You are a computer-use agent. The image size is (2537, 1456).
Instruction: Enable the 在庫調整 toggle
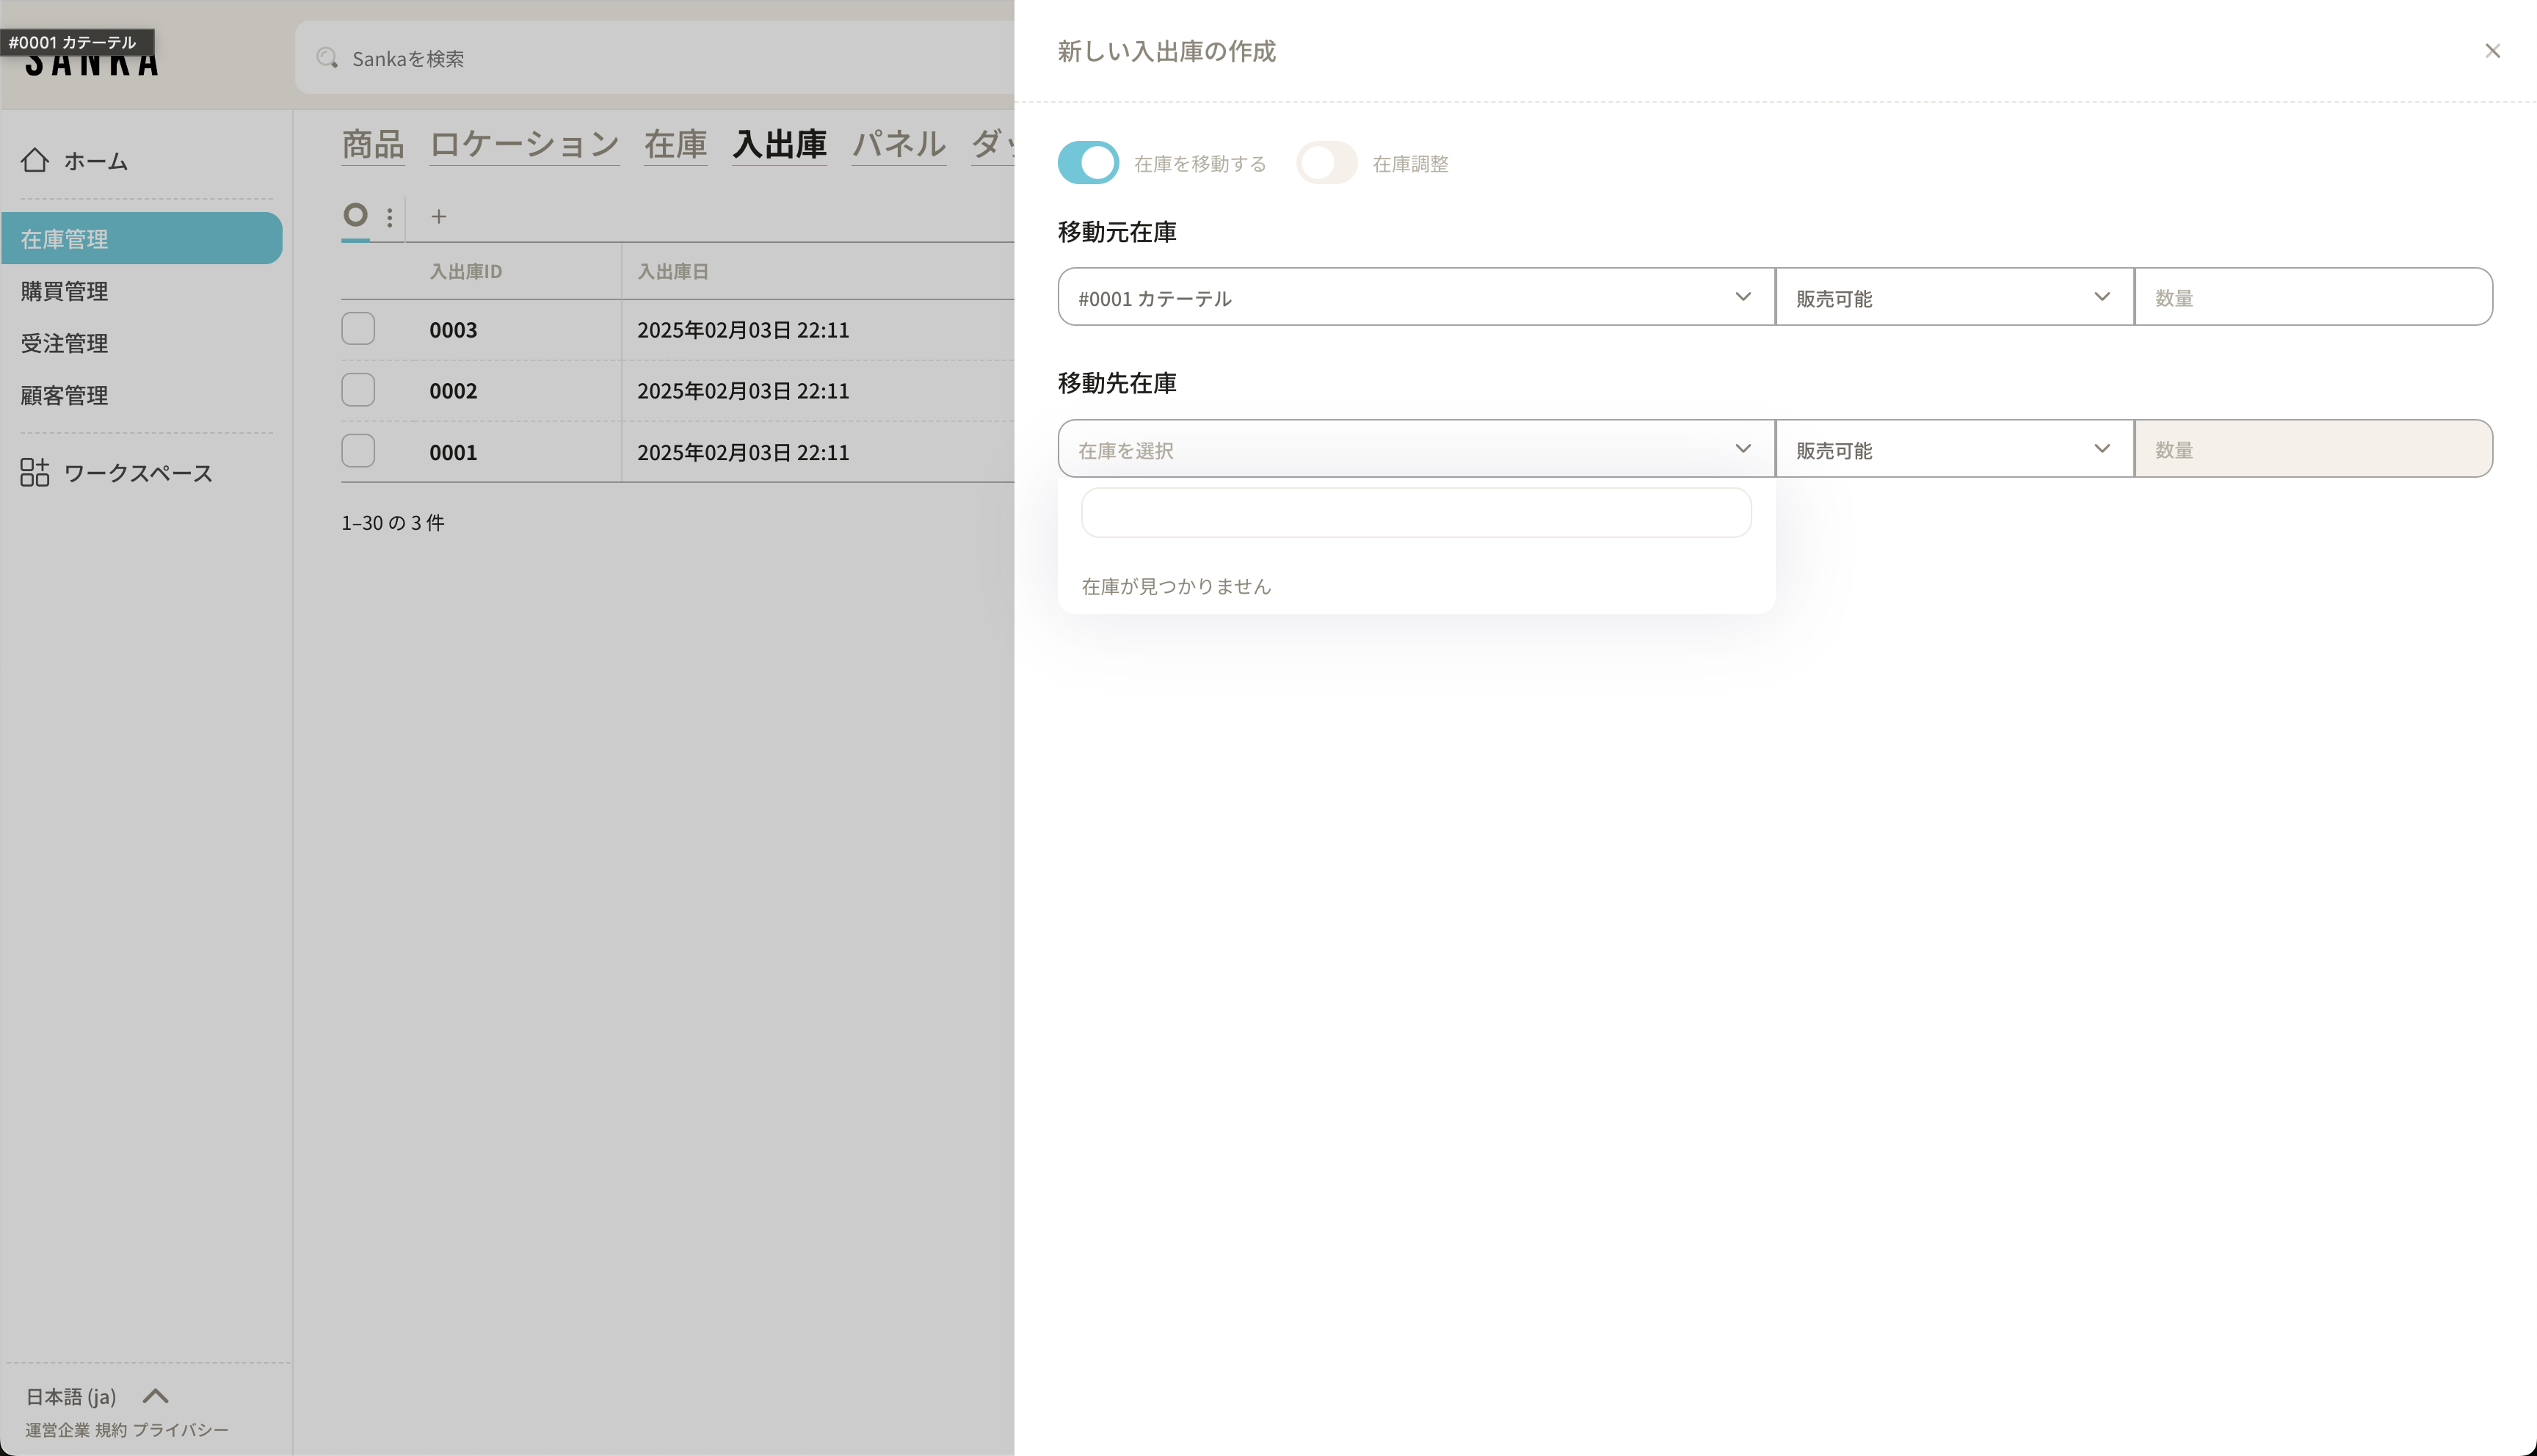click(x=1326, y=163)
